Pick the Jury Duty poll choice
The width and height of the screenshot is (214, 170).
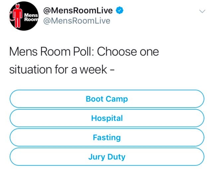tap(107, 157)
